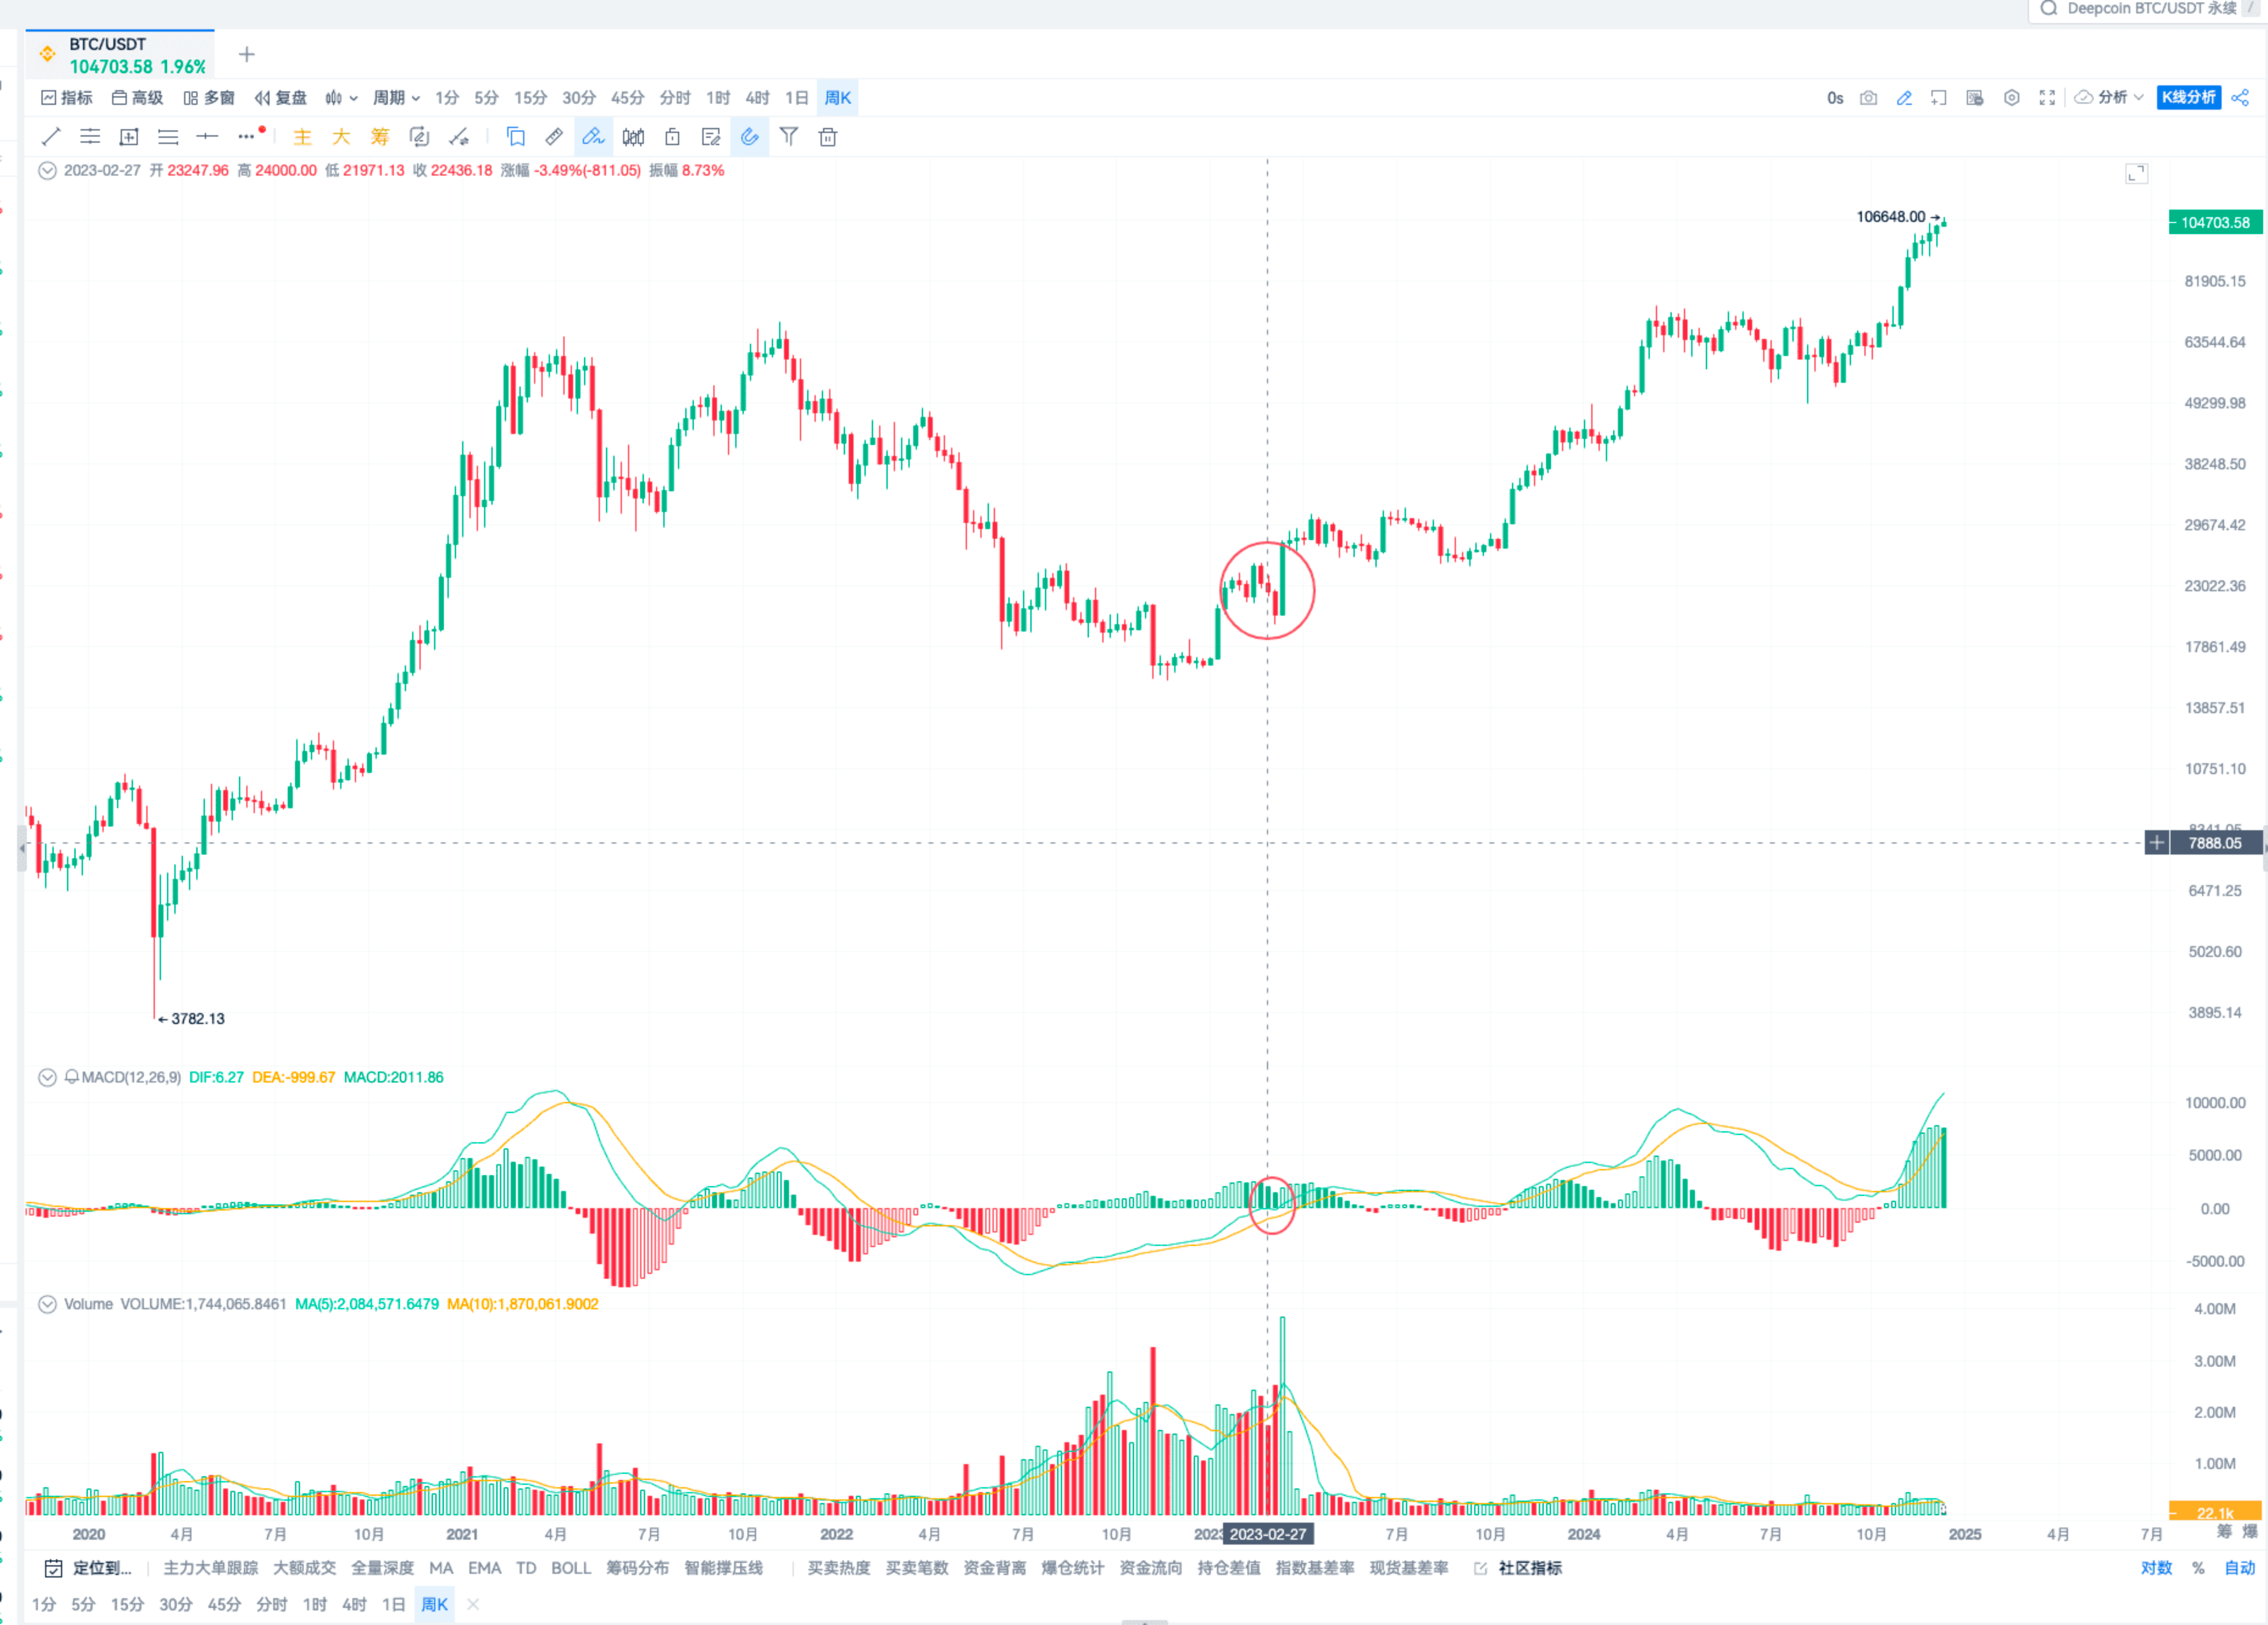Open 社区指标 community indicators
Viewport: 2268px width, 1625px height.
pyautogui.click(x=1518, y=1568)
